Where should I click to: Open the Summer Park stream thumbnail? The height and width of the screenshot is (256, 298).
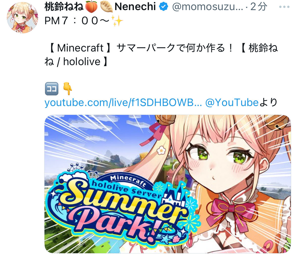168,184
